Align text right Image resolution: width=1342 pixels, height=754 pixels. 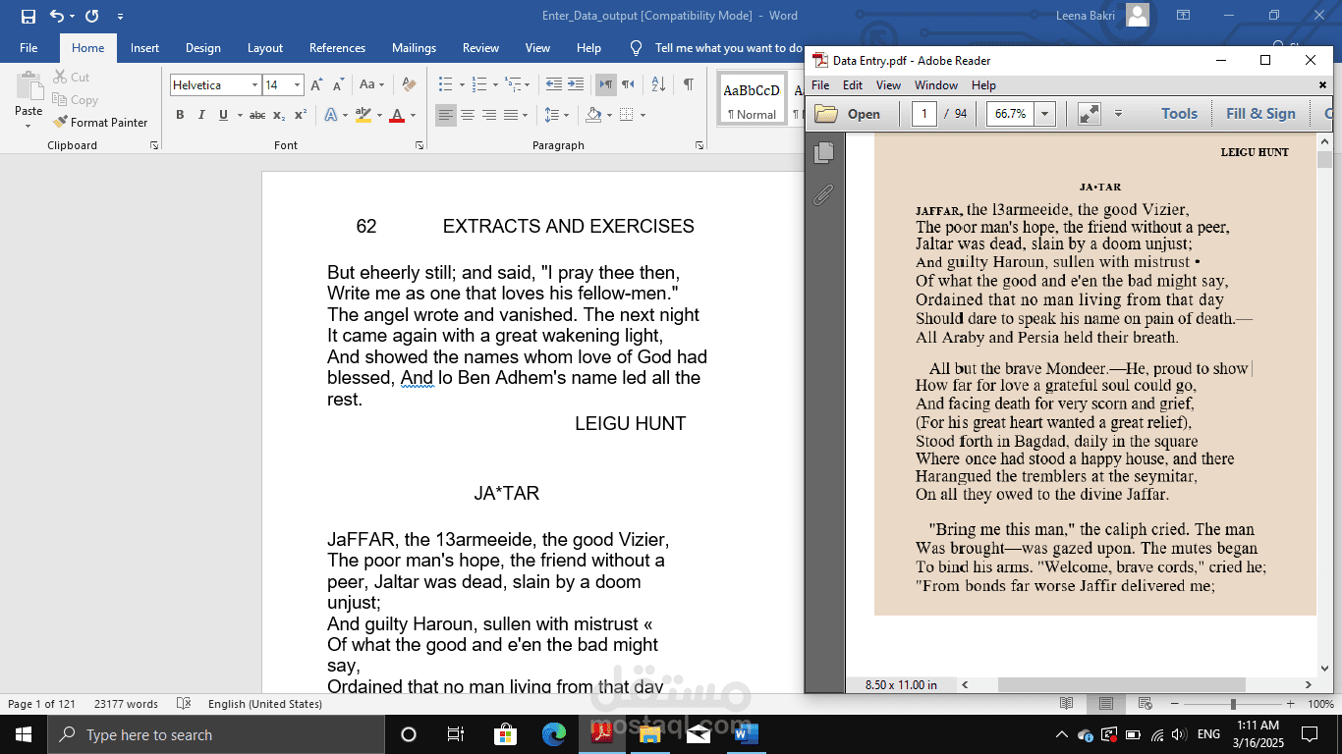pyautogui.click(x=489, y=115)
